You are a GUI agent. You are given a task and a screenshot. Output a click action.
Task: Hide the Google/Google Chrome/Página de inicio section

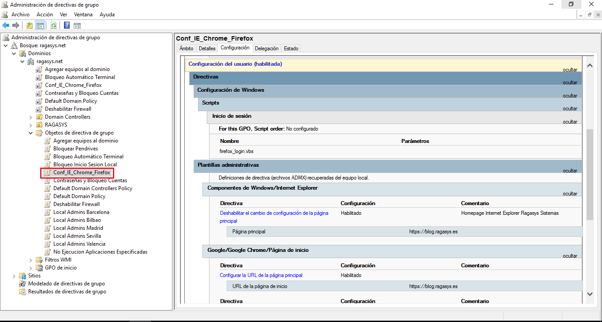570,255
